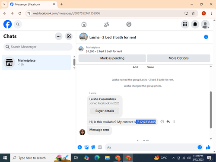Screen dimensions: 216x162
Task: Open a new browser tab
Action: (61, 4)
